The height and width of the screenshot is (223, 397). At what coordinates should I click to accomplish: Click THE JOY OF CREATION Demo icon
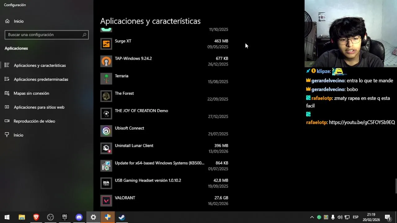tap(106, 113)
